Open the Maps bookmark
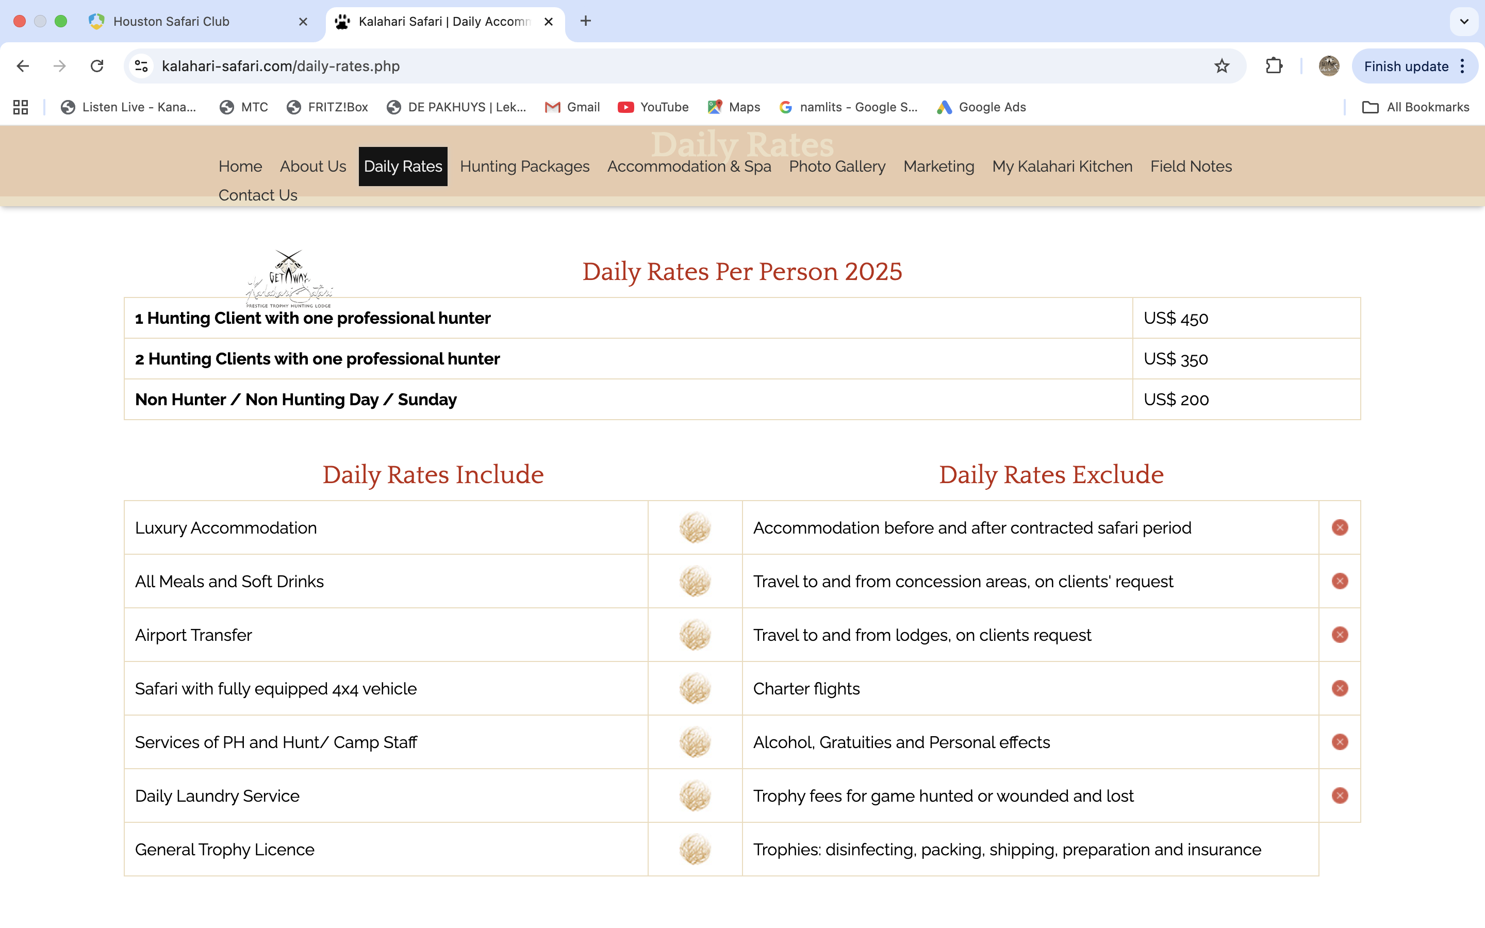Viewport: 1485px width, 928px height. click(x=734, y=107)
